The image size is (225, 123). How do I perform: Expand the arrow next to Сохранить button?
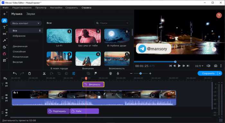[220, 73]
